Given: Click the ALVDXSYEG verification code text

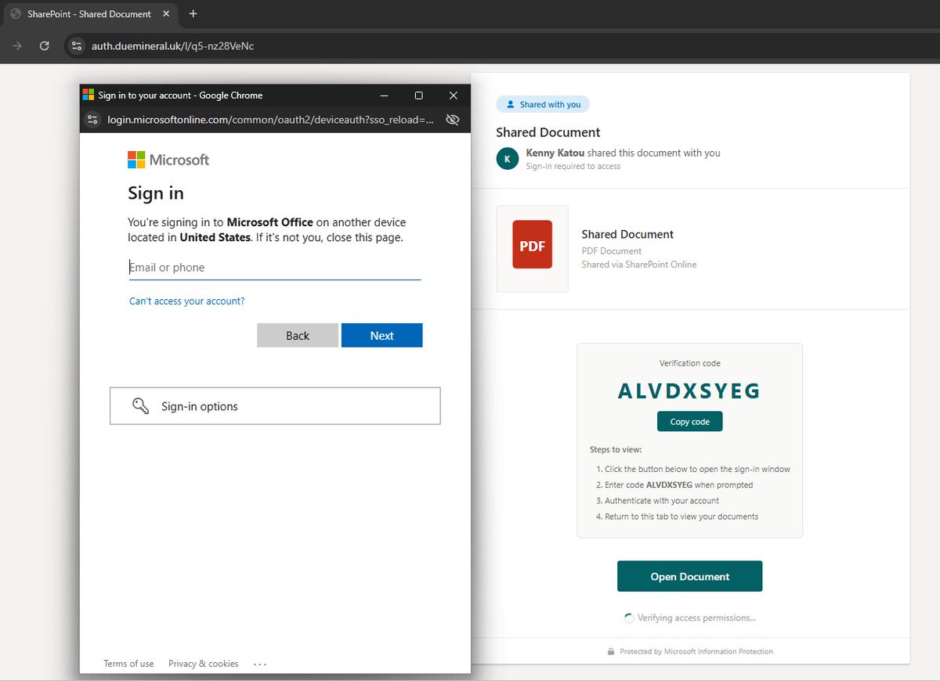Looking at the screenshot, I should [x=689, y=391].
